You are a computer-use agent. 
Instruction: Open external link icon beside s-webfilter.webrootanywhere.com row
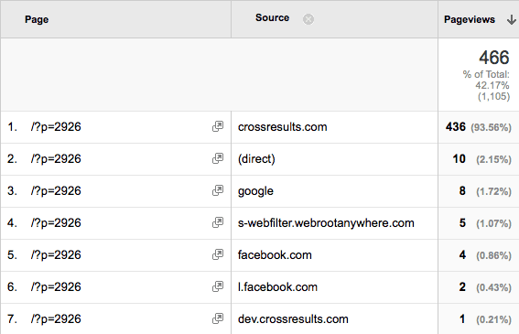pos(218,222)
